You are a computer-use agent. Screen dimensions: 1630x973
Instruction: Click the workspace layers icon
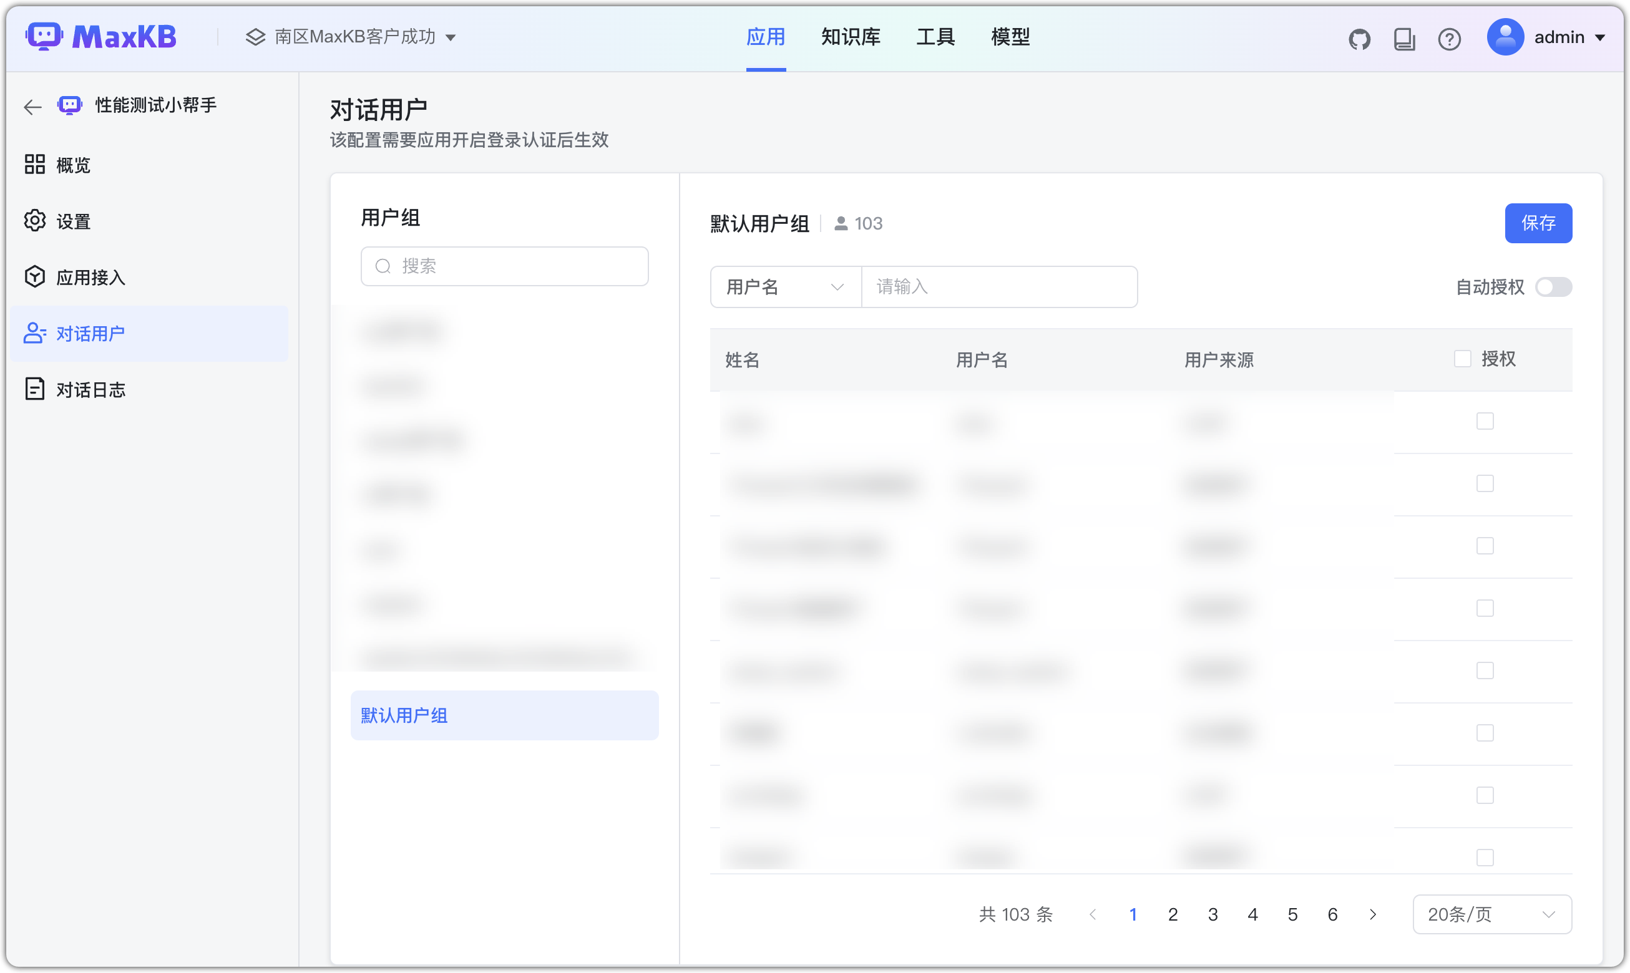[255, 37]
